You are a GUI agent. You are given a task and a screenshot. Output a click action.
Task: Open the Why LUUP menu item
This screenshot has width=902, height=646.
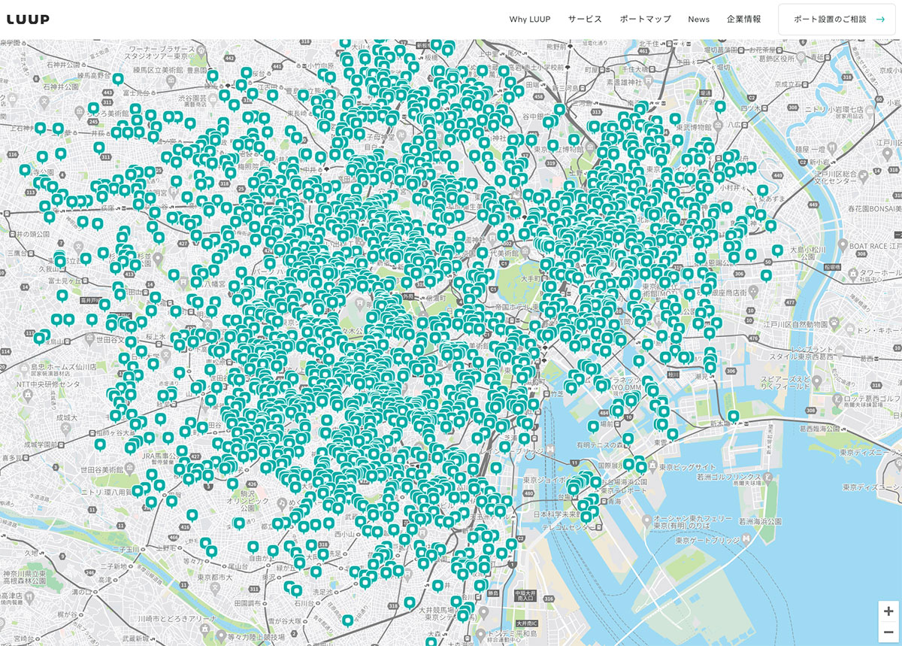tap(530, 20)
